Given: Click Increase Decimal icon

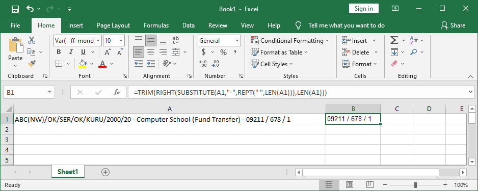Looking at the screenshot, I should pos(203,64).
